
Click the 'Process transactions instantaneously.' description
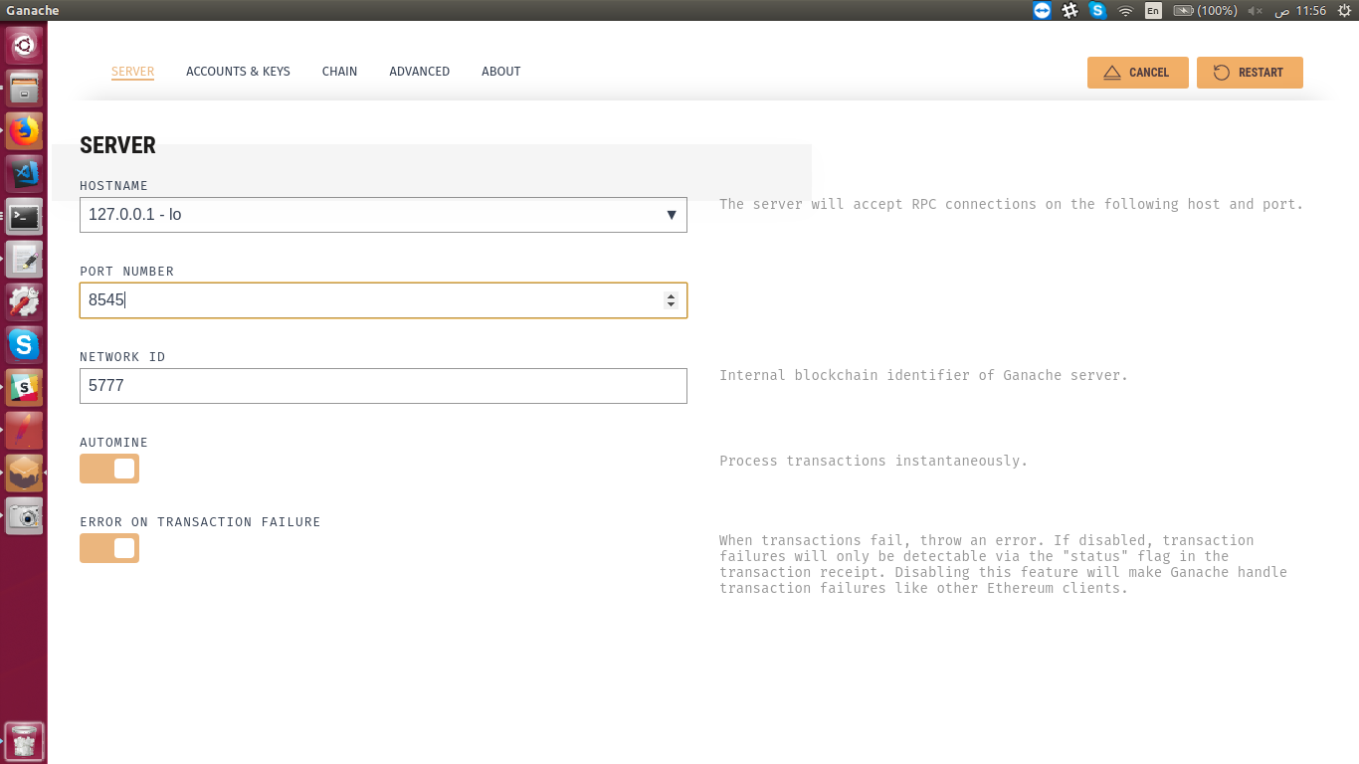pos(874,461)
